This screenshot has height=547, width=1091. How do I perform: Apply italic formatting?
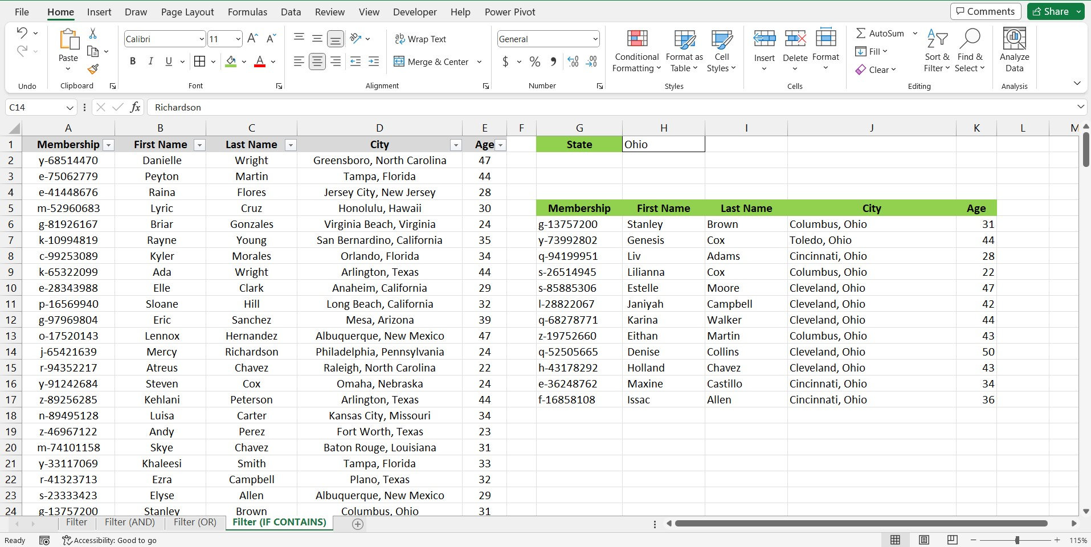pos(150,61)
